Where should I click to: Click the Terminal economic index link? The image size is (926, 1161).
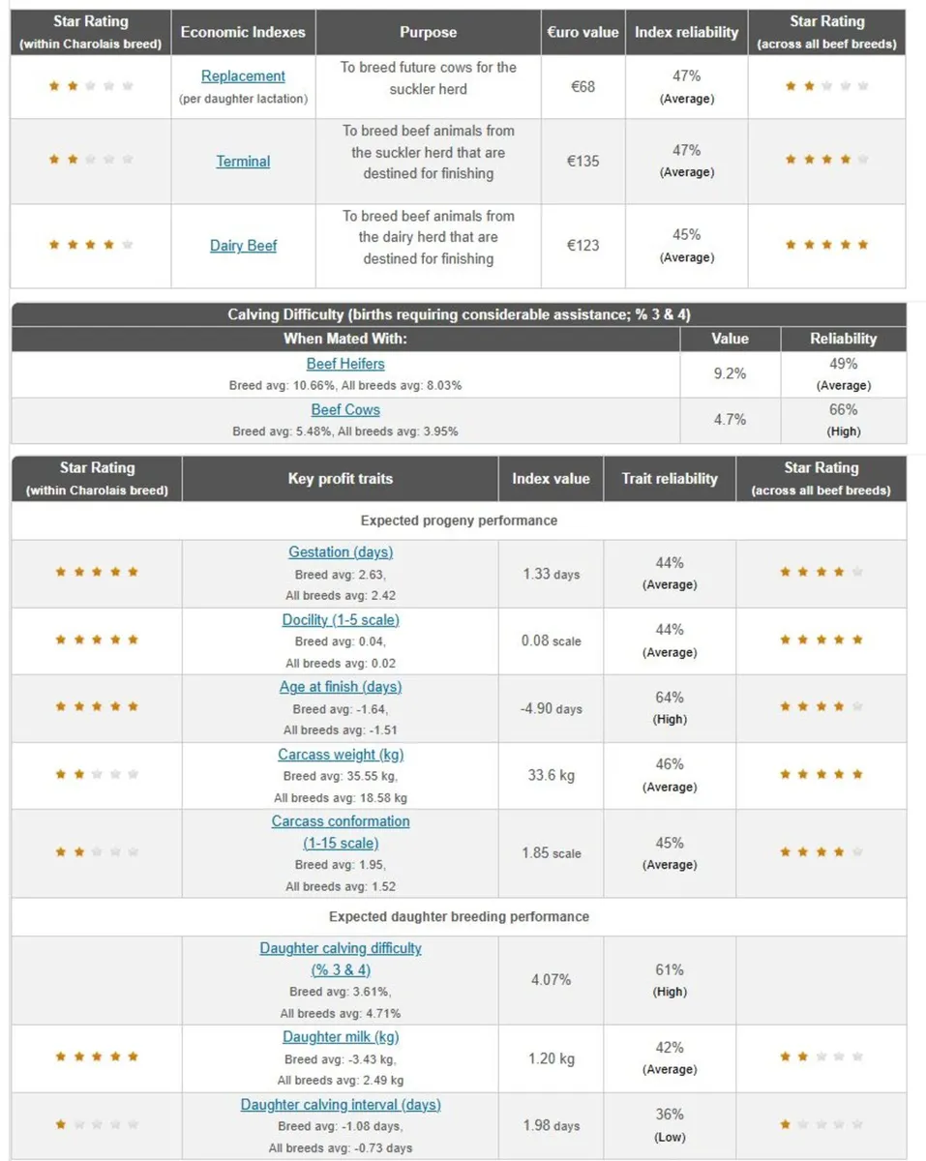[x=243, y=162]
